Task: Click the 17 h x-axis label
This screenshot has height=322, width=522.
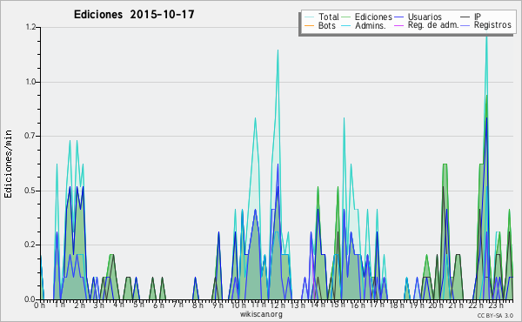Action: pos(377,305)
